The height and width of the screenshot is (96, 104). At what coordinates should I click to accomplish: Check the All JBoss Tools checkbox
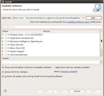(x=6, y=35)
